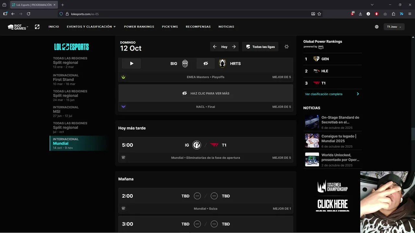
Task: Go to next day arrow
Action: pos(234,47)
